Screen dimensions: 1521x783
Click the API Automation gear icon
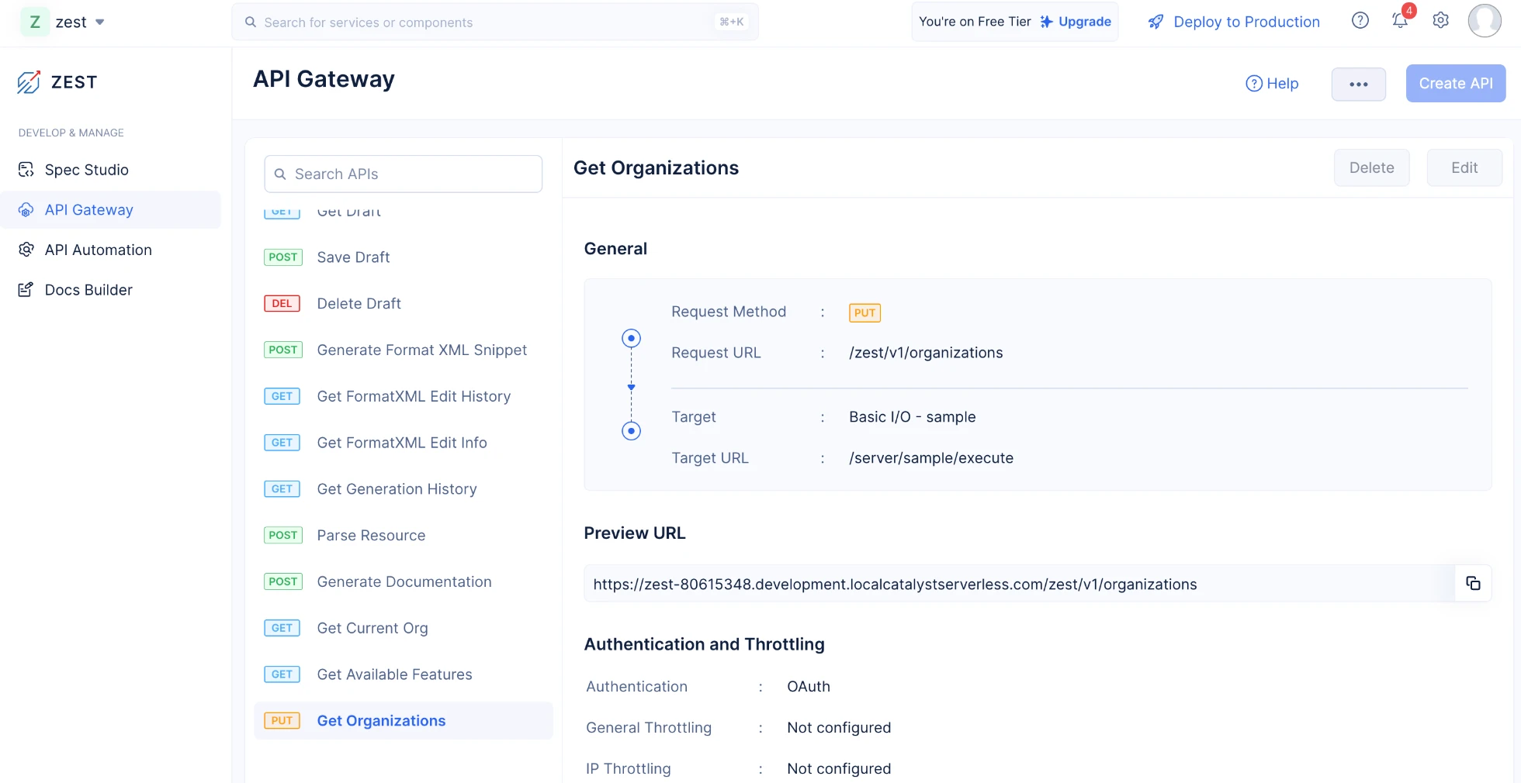[26, 250]
